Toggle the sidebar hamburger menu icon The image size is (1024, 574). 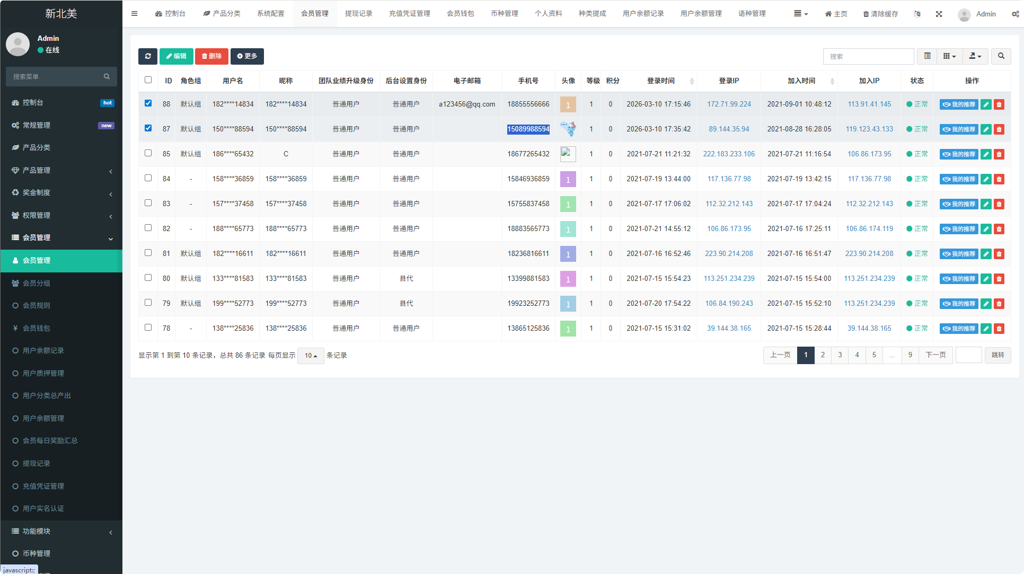click(x=134, y=14)
